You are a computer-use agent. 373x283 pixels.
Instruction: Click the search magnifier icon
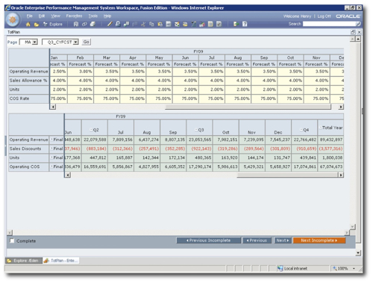[x=358, y=24]
